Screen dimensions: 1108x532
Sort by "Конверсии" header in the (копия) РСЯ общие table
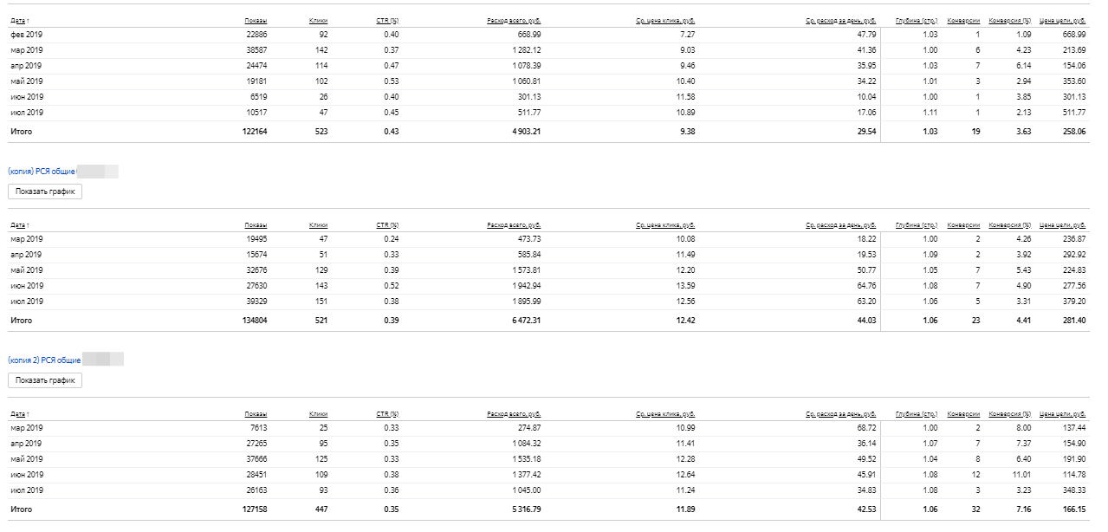(x=963, y=225)
